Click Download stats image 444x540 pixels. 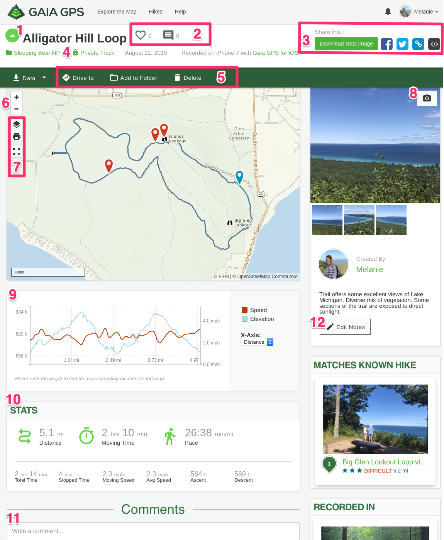[346, 44]
